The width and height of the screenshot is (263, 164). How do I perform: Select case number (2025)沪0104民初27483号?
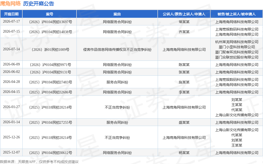pyautogui.click(x=51, y=82)
